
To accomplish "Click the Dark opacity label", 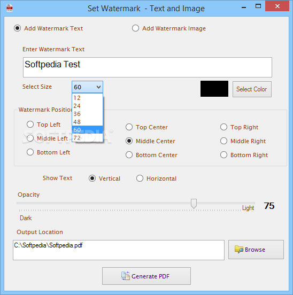I will [x=26, y=218].
